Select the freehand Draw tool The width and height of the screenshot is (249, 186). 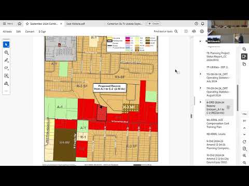[x=6, y=68]
